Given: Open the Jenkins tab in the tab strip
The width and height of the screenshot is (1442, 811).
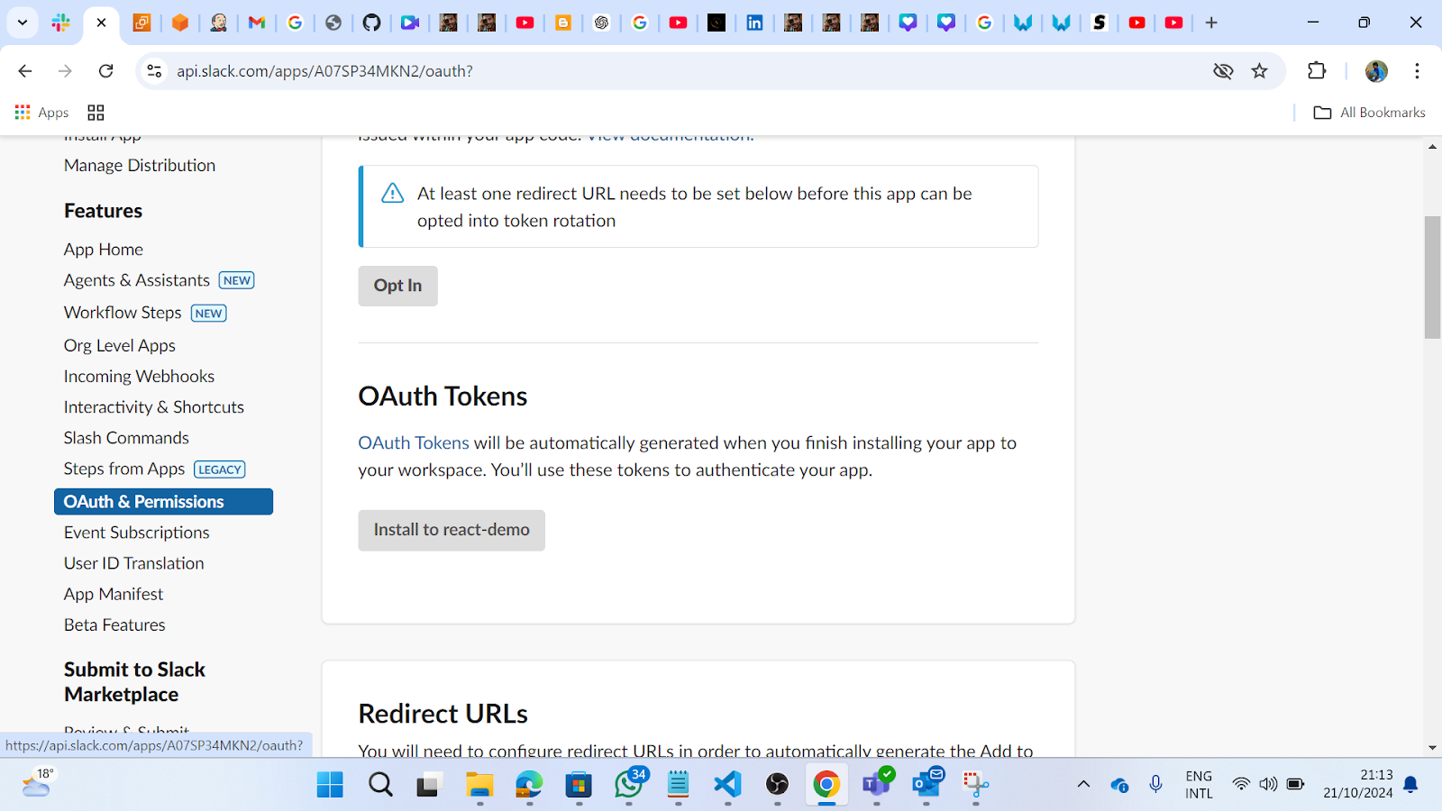Looking at the screenshot, I should [x=219, y=23].
